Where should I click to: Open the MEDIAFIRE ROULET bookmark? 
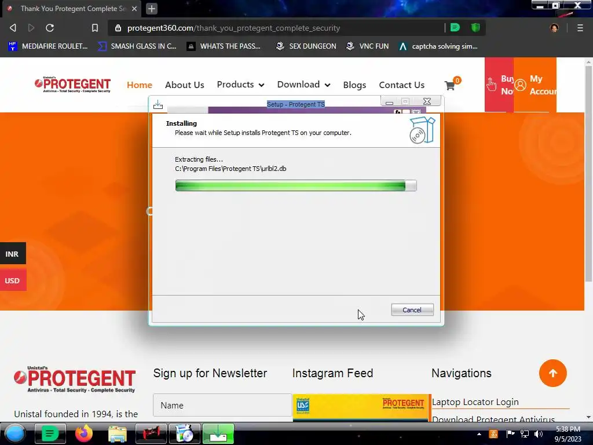pos(47,46)
